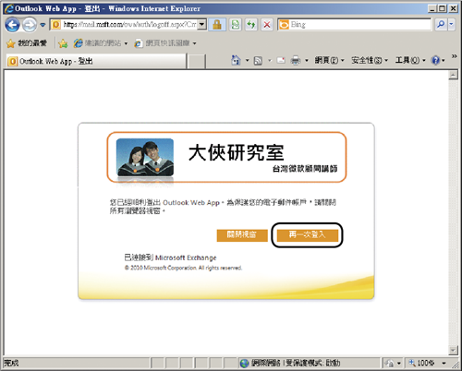This screenshot has width=462, height=371.
Task: Open a new blank tab
Action: point(197,62)
